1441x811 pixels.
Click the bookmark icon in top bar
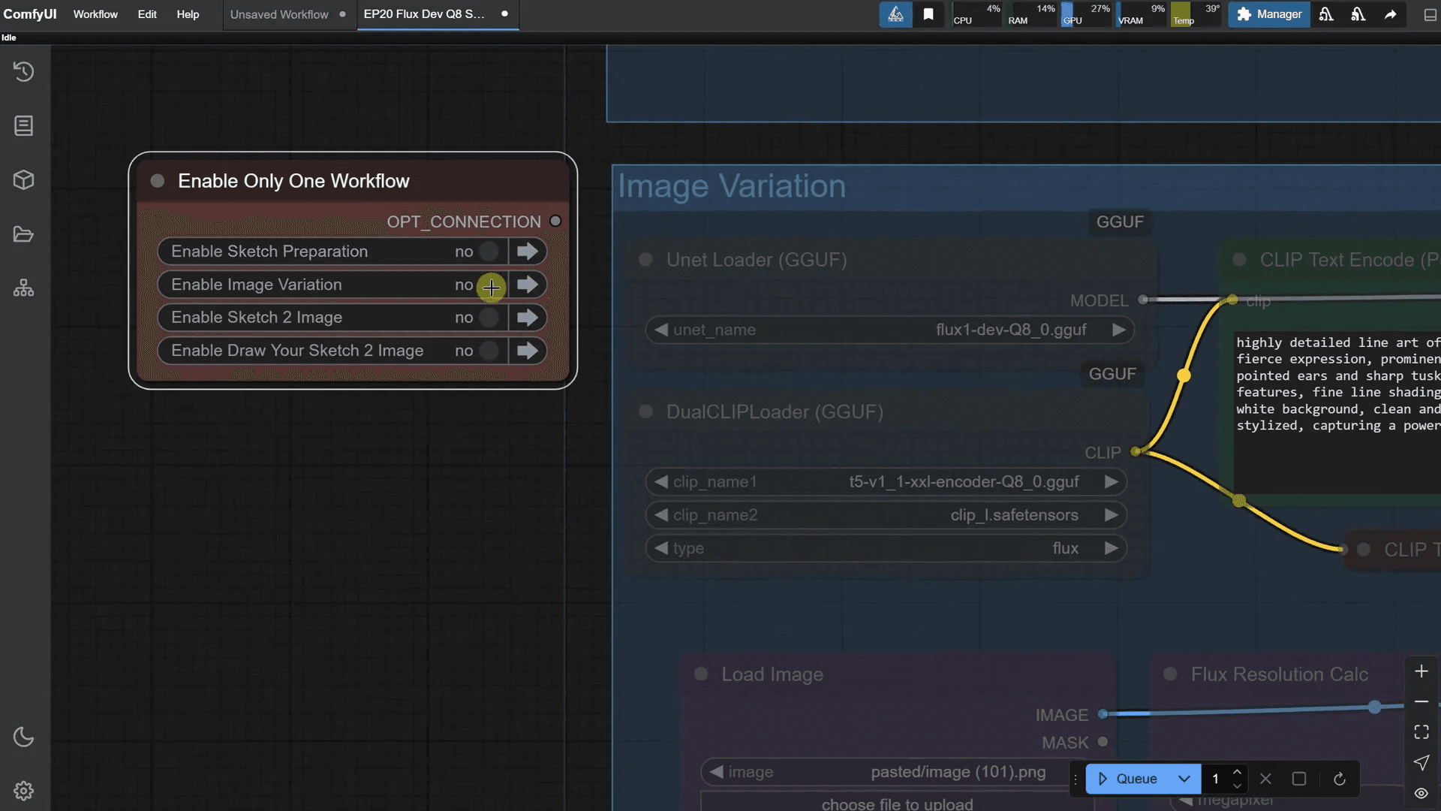(x=928, y=14)
